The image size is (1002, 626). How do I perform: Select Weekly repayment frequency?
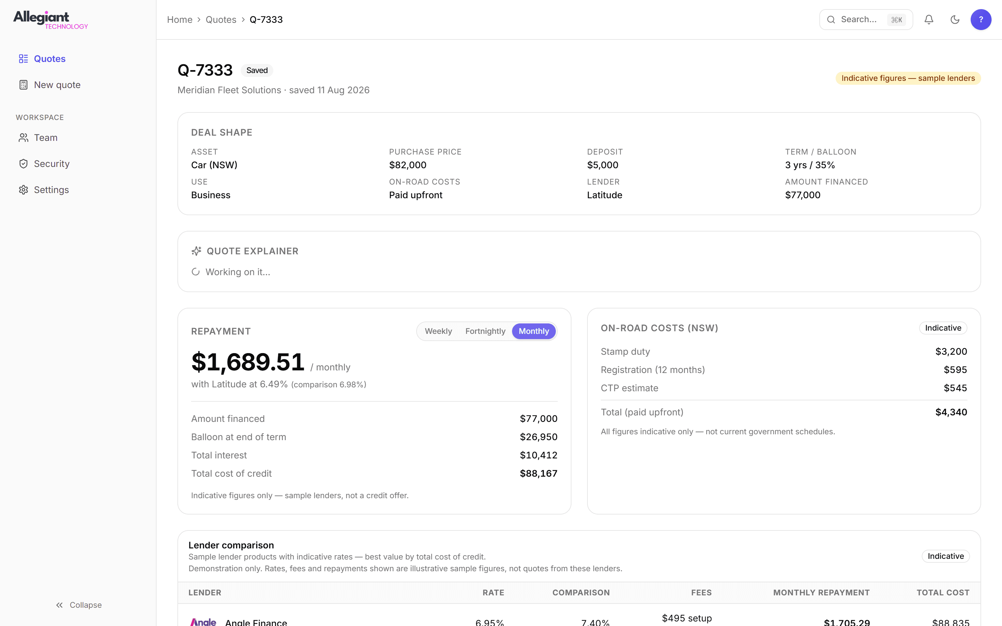[x=438, y=331]
